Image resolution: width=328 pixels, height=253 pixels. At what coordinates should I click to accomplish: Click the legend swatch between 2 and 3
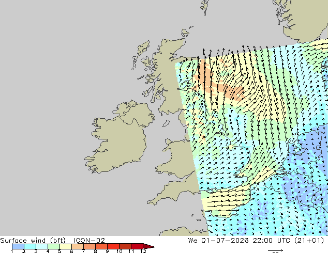30,246
